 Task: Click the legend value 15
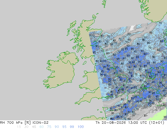point(19,127)
